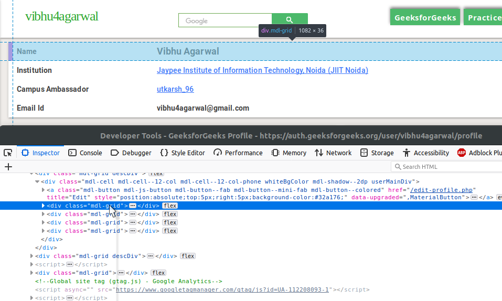Click ellipsis badge in anchor element row

pos(474,197)
